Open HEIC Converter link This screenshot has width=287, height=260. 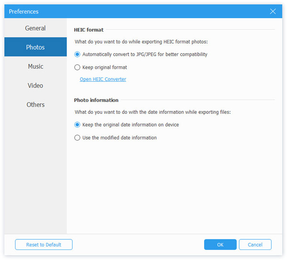[103, 79]
